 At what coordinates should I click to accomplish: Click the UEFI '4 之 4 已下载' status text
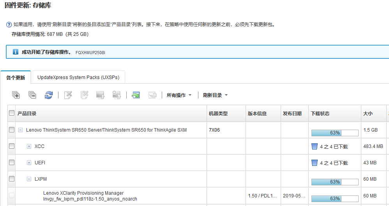(334, 163)
